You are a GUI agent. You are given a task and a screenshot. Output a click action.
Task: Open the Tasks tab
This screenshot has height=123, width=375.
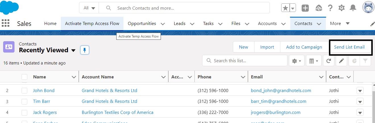tap(208, 24)
